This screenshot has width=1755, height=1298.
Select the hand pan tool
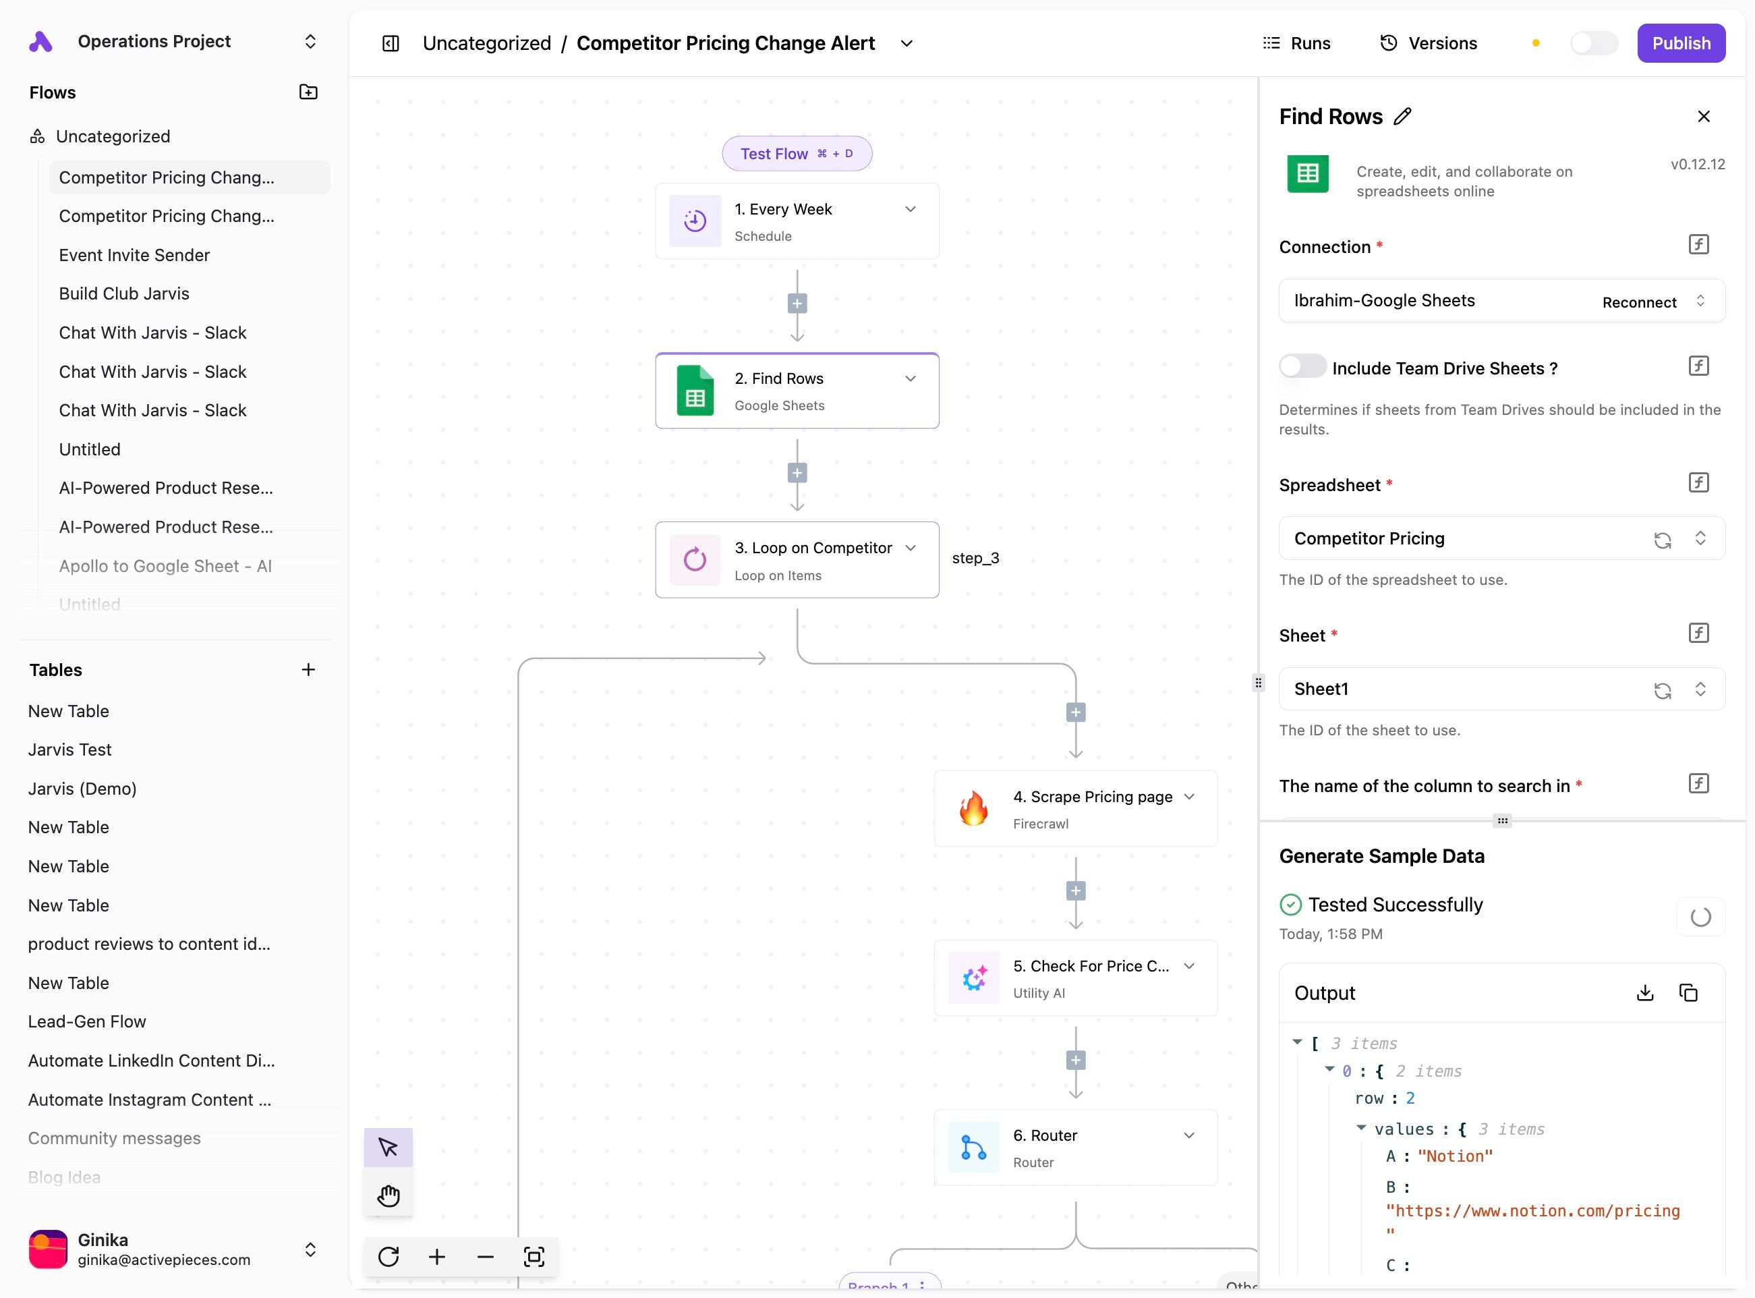(388, 1196)
